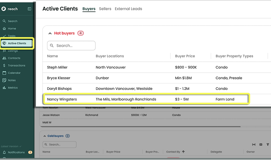Collapse the sidebar using panel toggle icon
Screen dimensions: 271x160
(x=29, y=9)
